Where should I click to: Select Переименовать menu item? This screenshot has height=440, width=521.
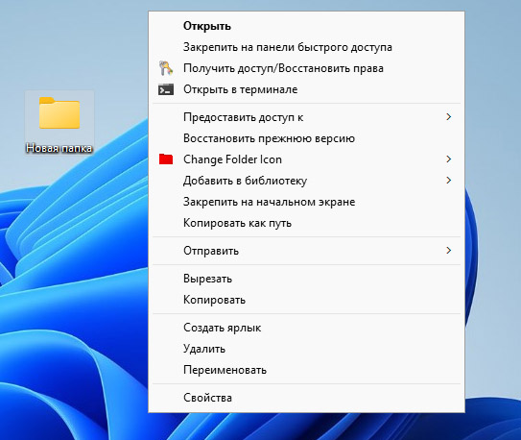pyautogui.click(x=306, y=370)
